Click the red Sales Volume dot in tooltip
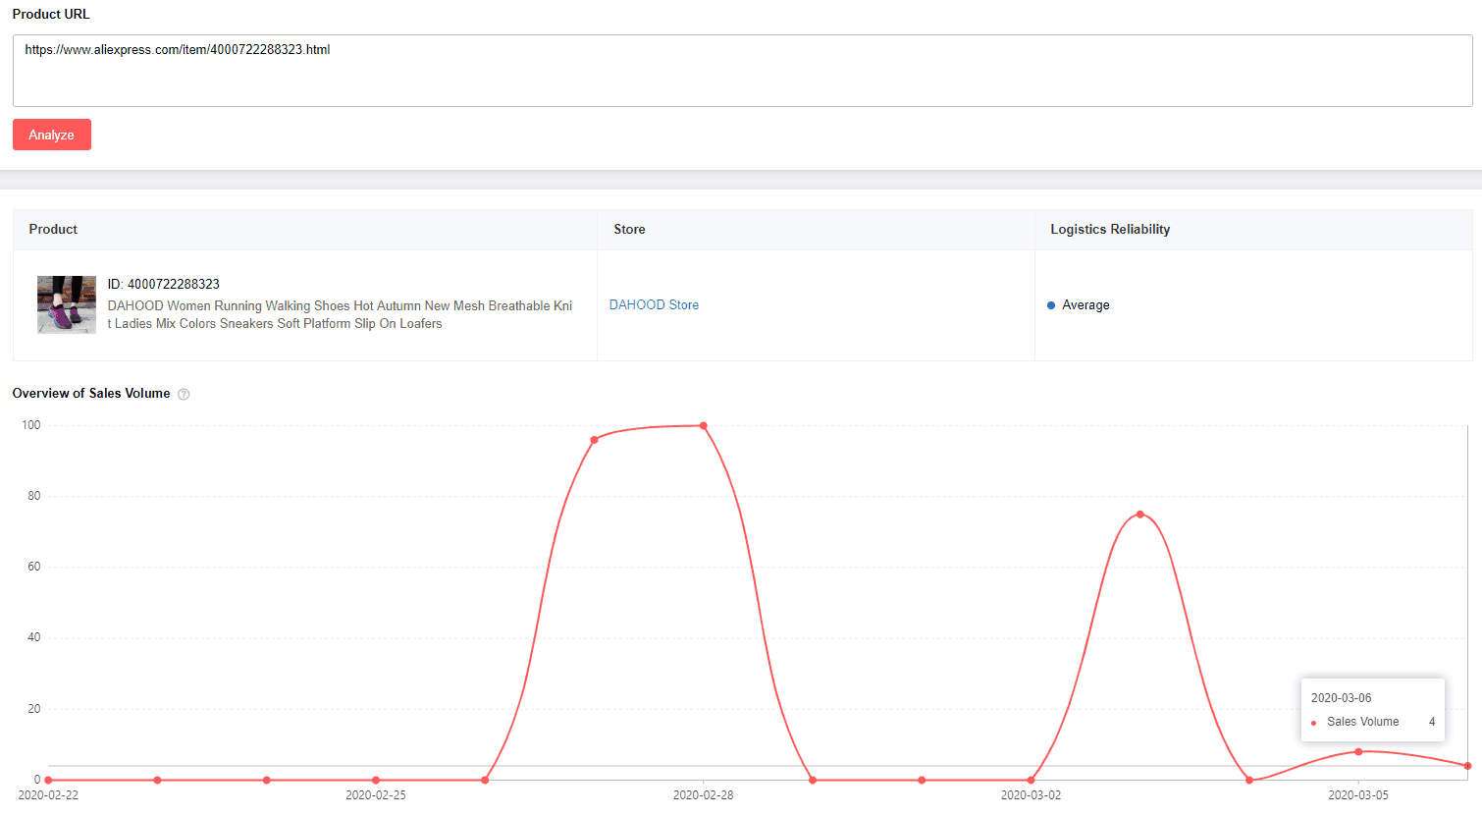This screenshot has height=816, width=1482. 1313,723
